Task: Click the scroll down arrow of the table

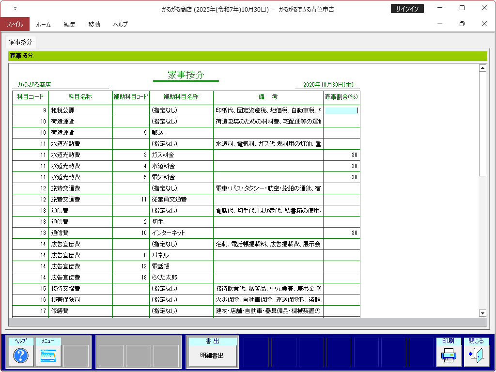Action: 482,313
